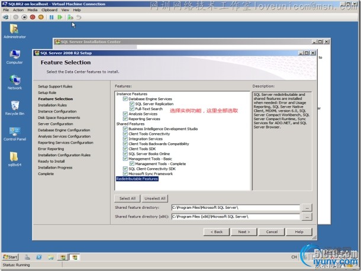The width and height of the screenshot is (361, 271).
Task: Toggle Management Tools - Complete checkbox
Action: pos(132,164)
